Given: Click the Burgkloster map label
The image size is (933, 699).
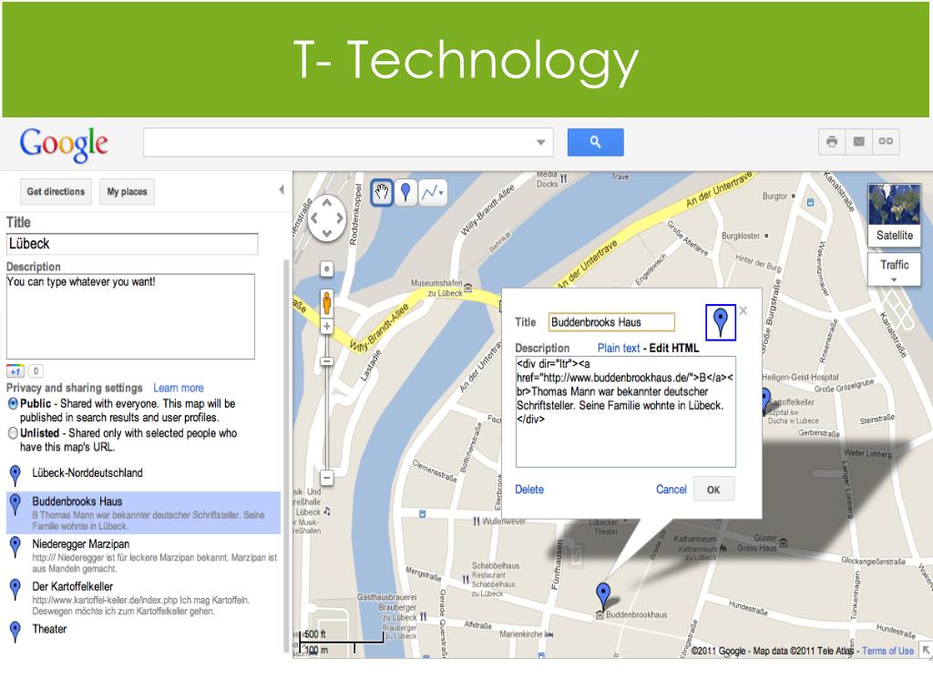Looking at the screenshot, I should pos(741,236).
